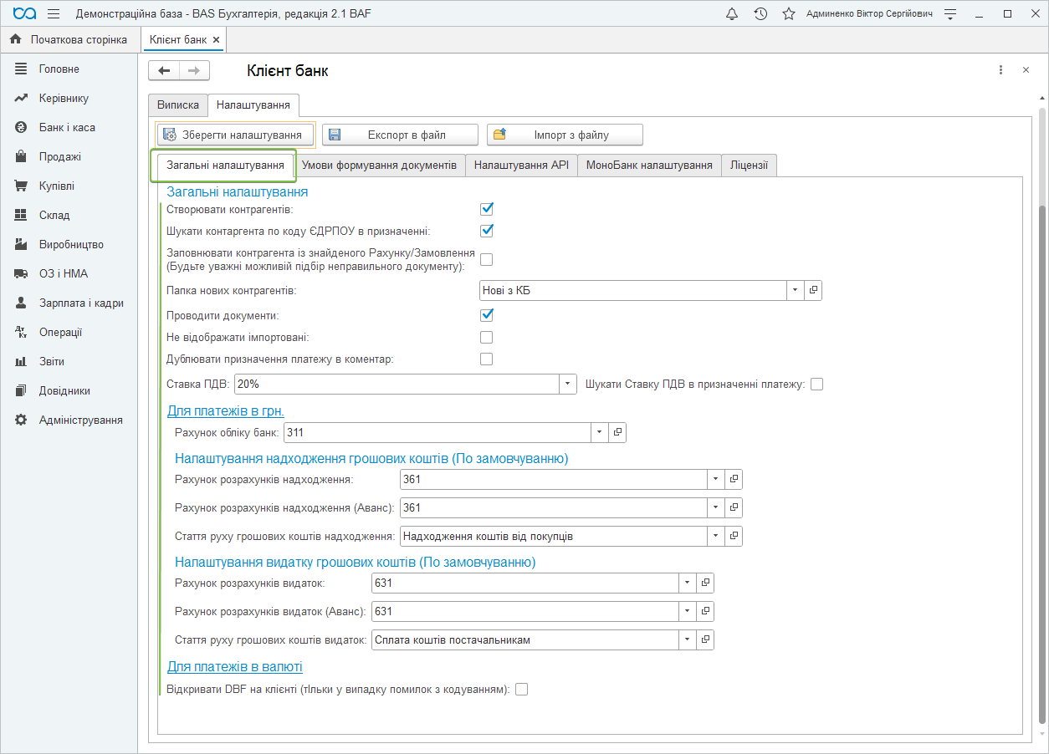Click the favorites star icon
Image resolution: width=1049 pixels, height=754 pixels.
[x=788, y=14]
